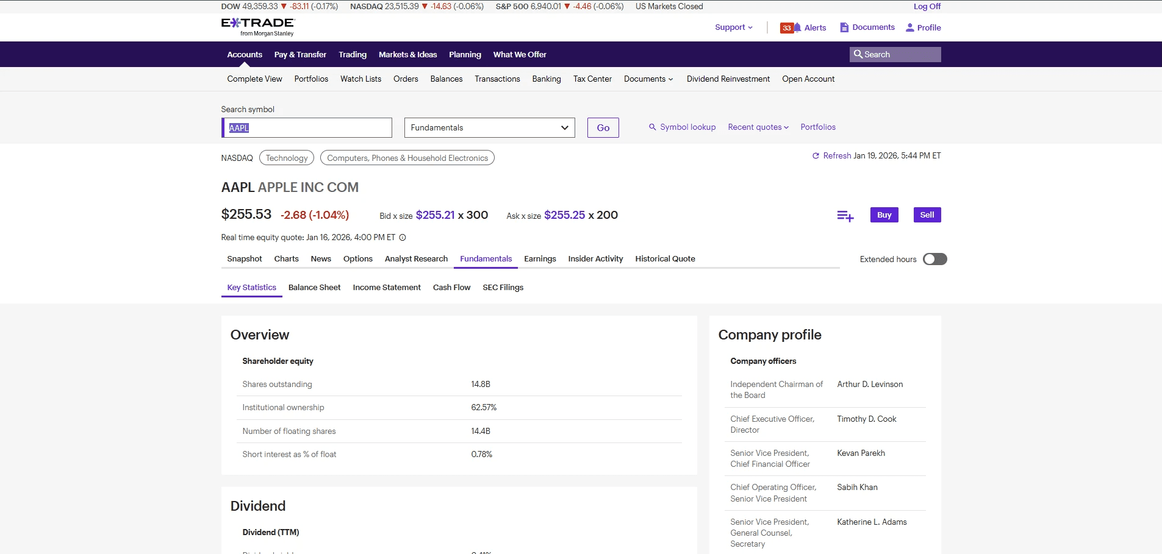The image size is (1162, 554).
Task: Click the Shares outstanding value 14.8B
Action: 481,385
